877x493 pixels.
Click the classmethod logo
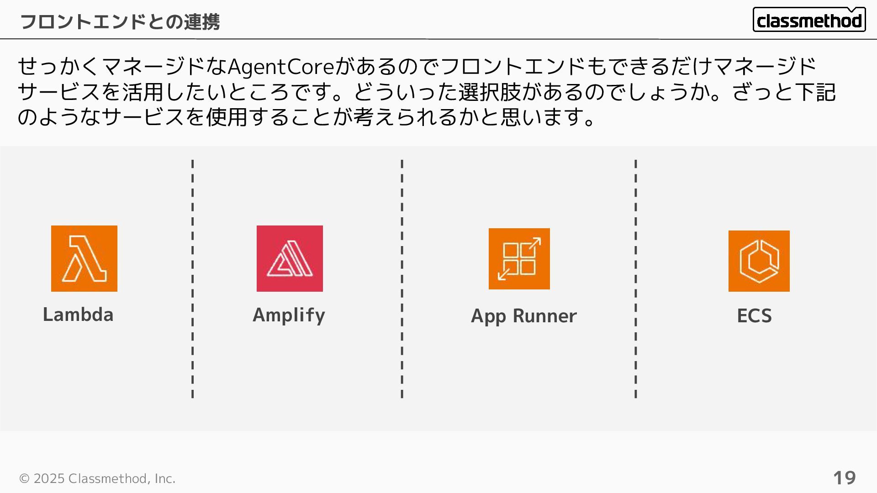(x=809, y=20)
